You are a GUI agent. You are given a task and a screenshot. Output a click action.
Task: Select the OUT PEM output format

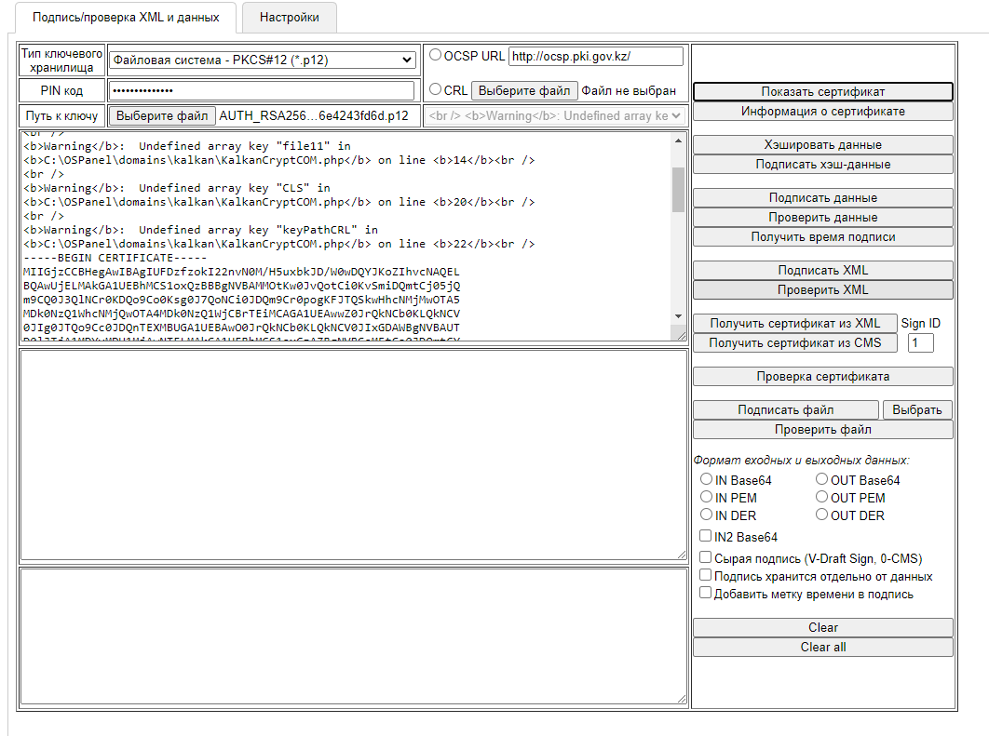tap(822, 498)
